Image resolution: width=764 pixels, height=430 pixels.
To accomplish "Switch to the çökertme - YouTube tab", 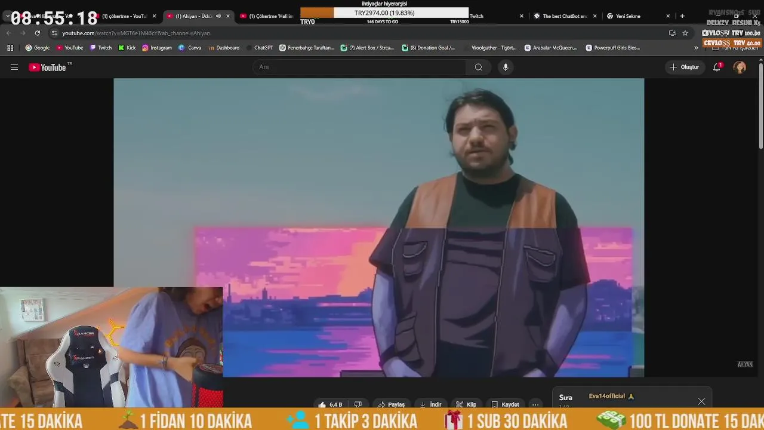I will click(124, 16).
